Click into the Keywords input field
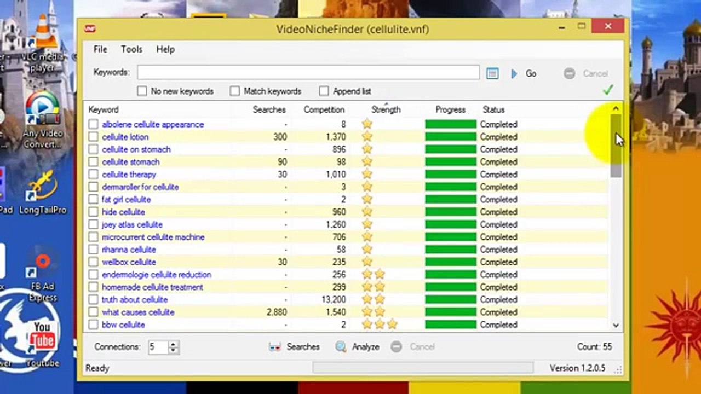 [308, 72]
